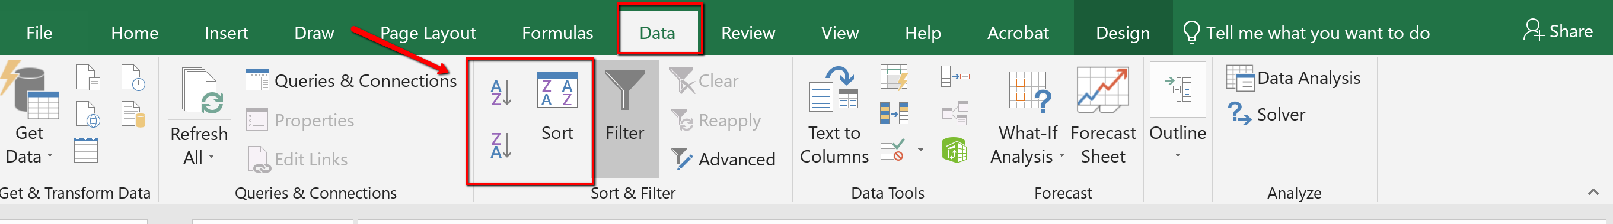
Task: Click the Share button
Action: (1558, 31)
